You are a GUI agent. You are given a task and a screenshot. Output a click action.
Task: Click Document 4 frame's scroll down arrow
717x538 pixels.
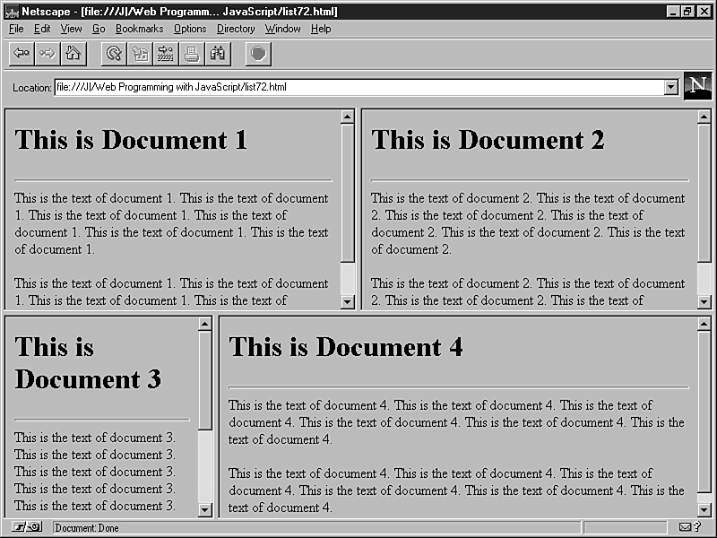704,509
